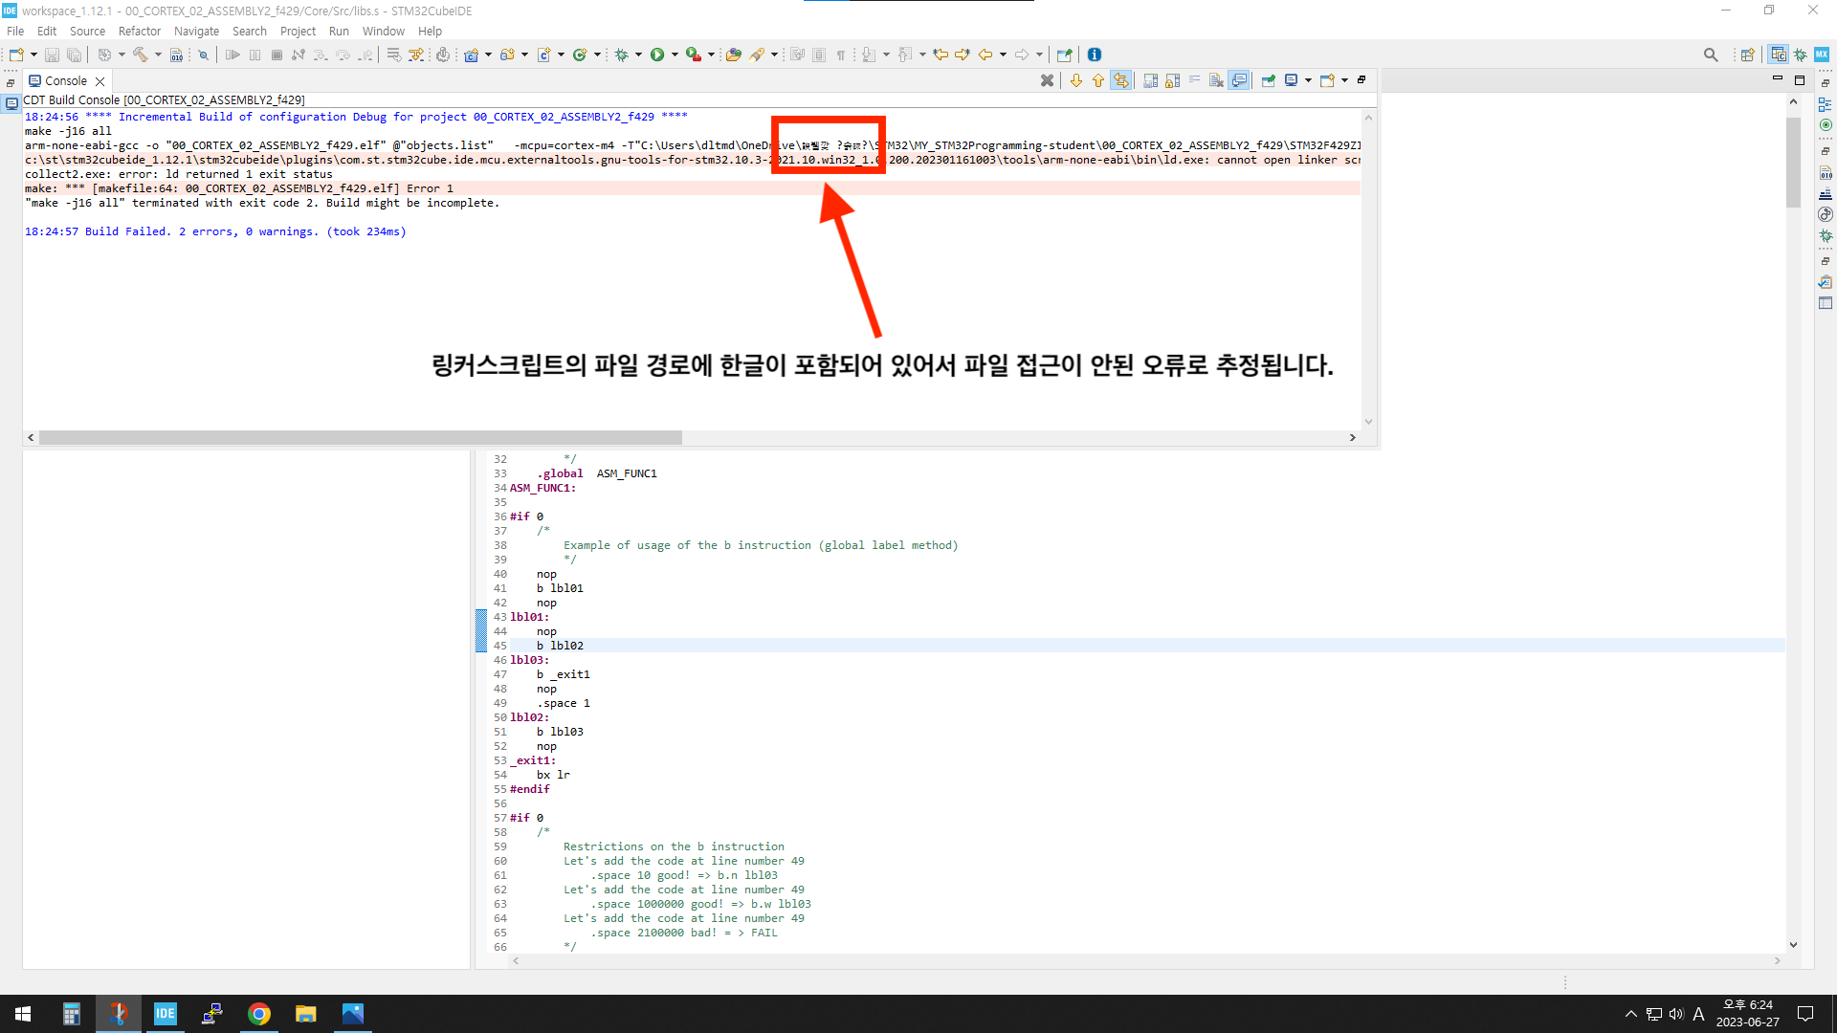Open the External tools dropdown arrow

711,55
